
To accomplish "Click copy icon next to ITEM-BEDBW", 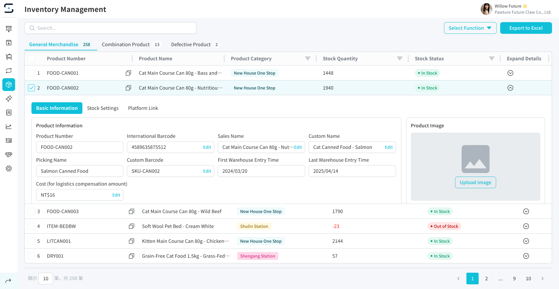I will (131, 226).
